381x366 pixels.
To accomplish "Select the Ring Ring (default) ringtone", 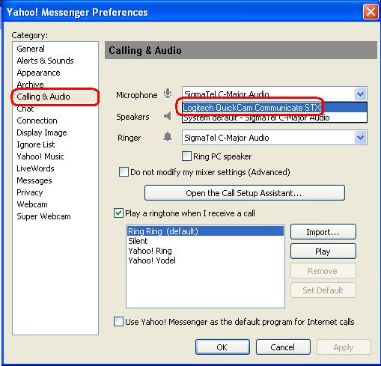I will tap(205, 231).
